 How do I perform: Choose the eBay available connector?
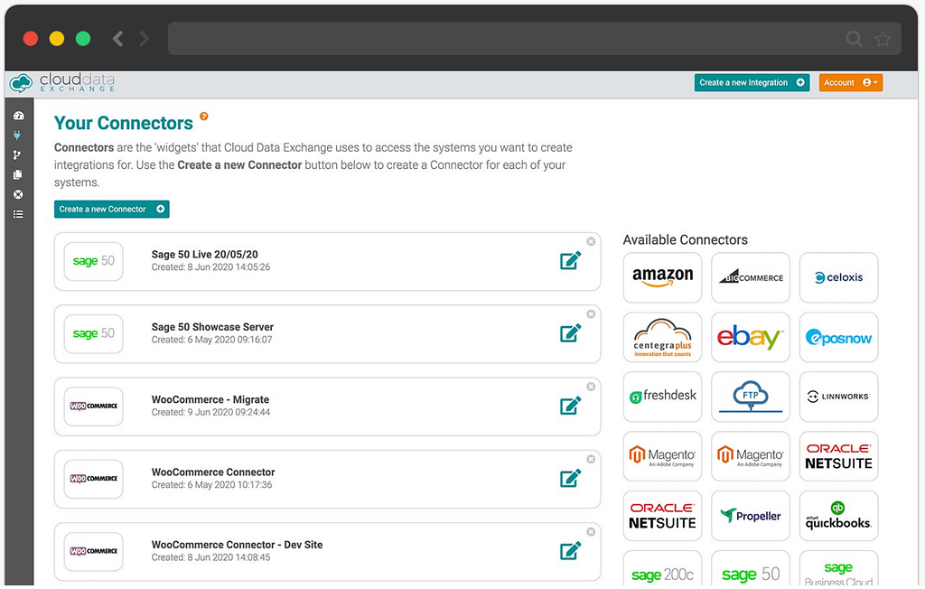[x=751, y=337]
